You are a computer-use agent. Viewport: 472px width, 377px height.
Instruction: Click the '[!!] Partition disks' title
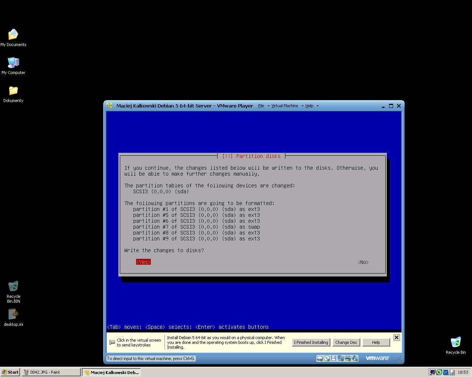click(x=251, y=156)
